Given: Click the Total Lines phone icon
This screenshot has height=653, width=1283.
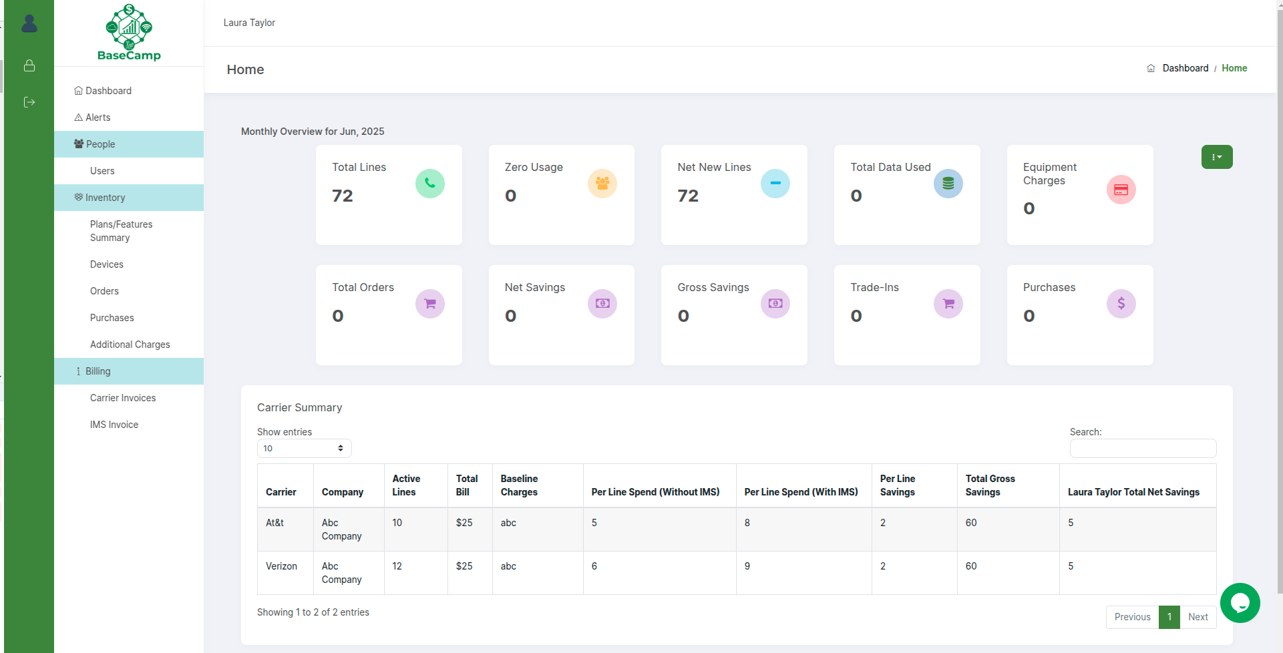Looking at the screenshot, I should click(429, 183).
